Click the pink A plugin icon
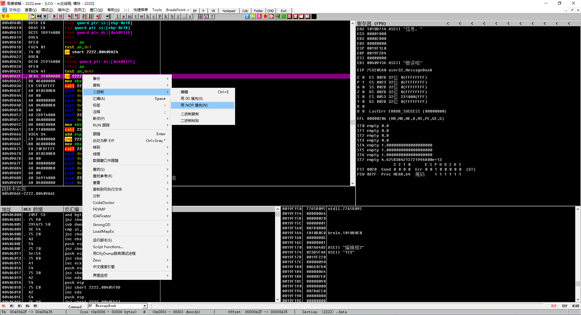The image size is (581, 315). coord(259,16)
